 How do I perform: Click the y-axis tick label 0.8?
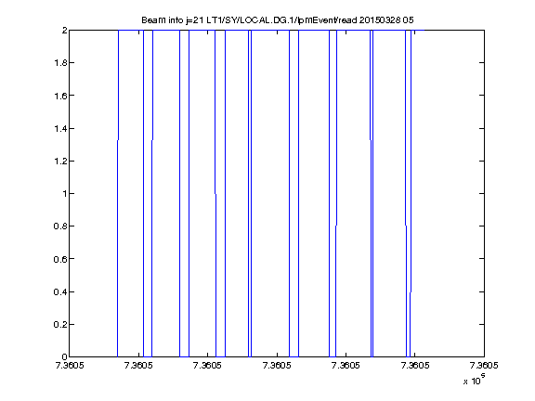click(x=60, y=226)
